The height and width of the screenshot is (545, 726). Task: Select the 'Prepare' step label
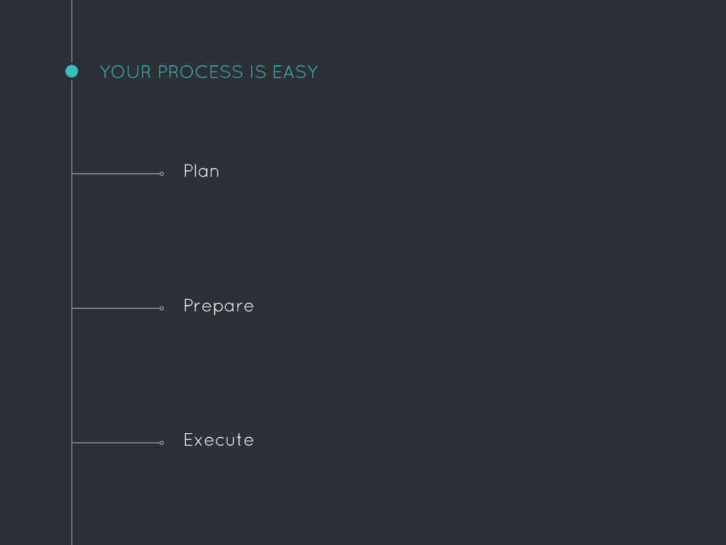[218, 306]
